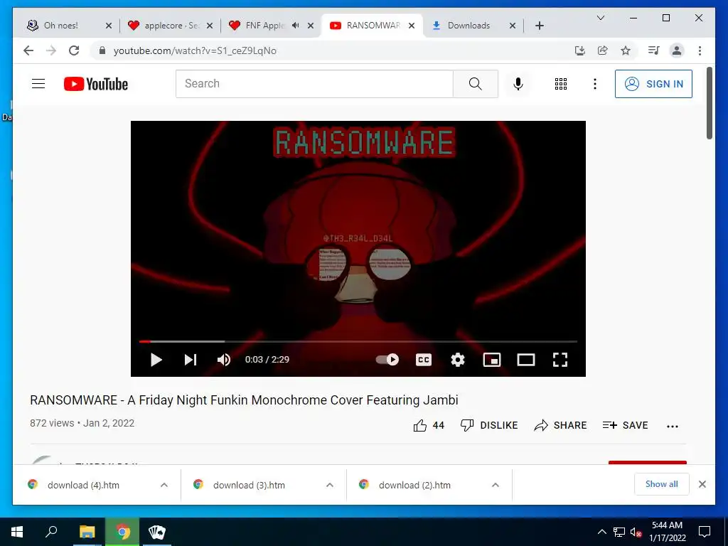Like the video with thumbs up
This screenshot has width=728, height=546.
tap(429, 425)
